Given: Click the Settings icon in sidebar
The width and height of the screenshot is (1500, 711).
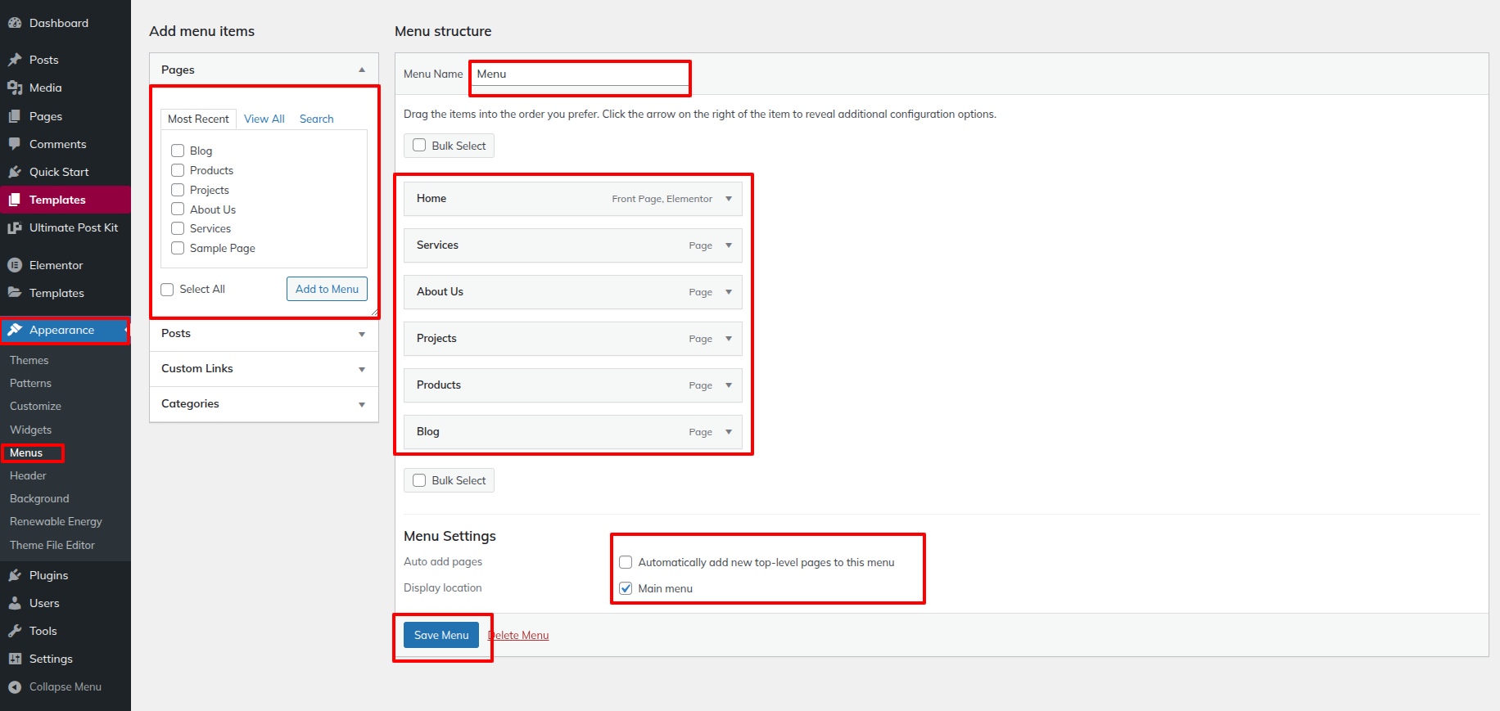Looking at the screenshot, I should coord(15,659).
